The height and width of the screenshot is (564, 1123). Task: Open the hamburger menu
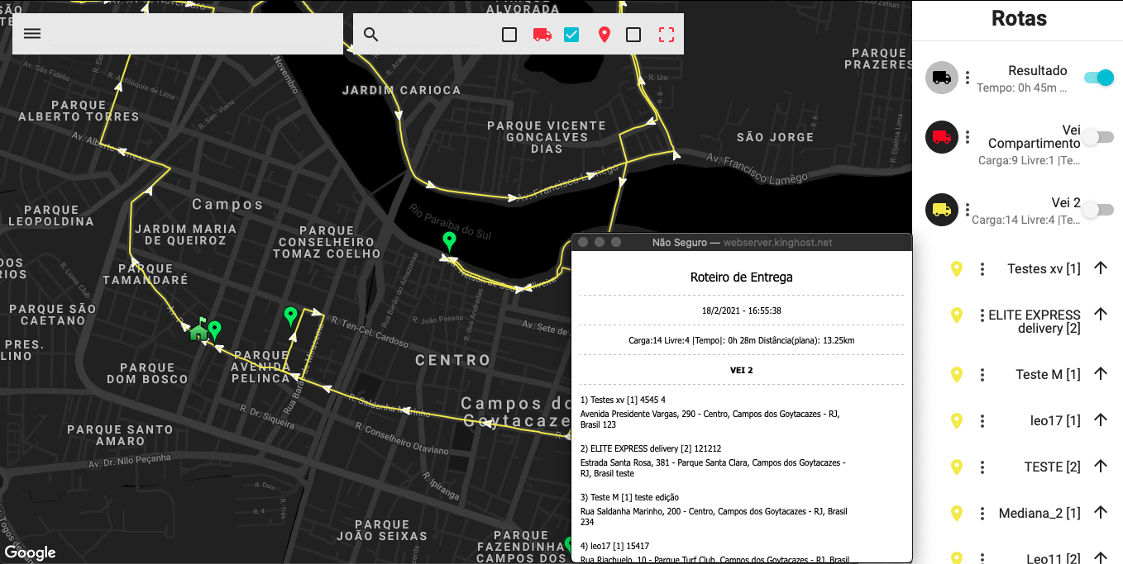click(32, 34)
